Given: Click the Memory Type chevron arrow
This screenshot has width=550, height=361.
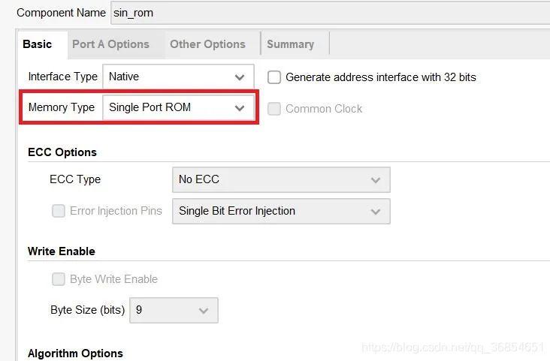Looking at the screenshot, I should (240, 108).
